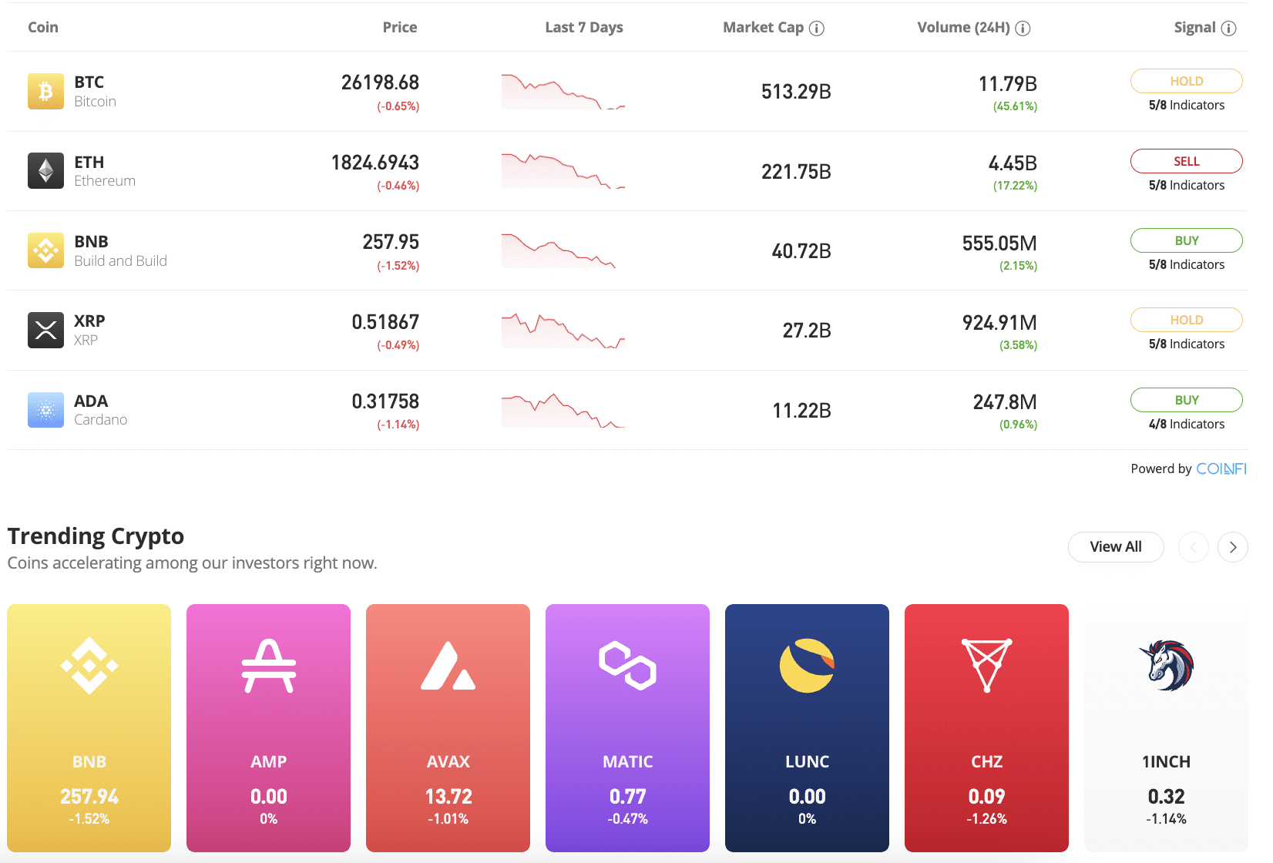Click the 1INCH unicorn logo

tap(1166, 666)
